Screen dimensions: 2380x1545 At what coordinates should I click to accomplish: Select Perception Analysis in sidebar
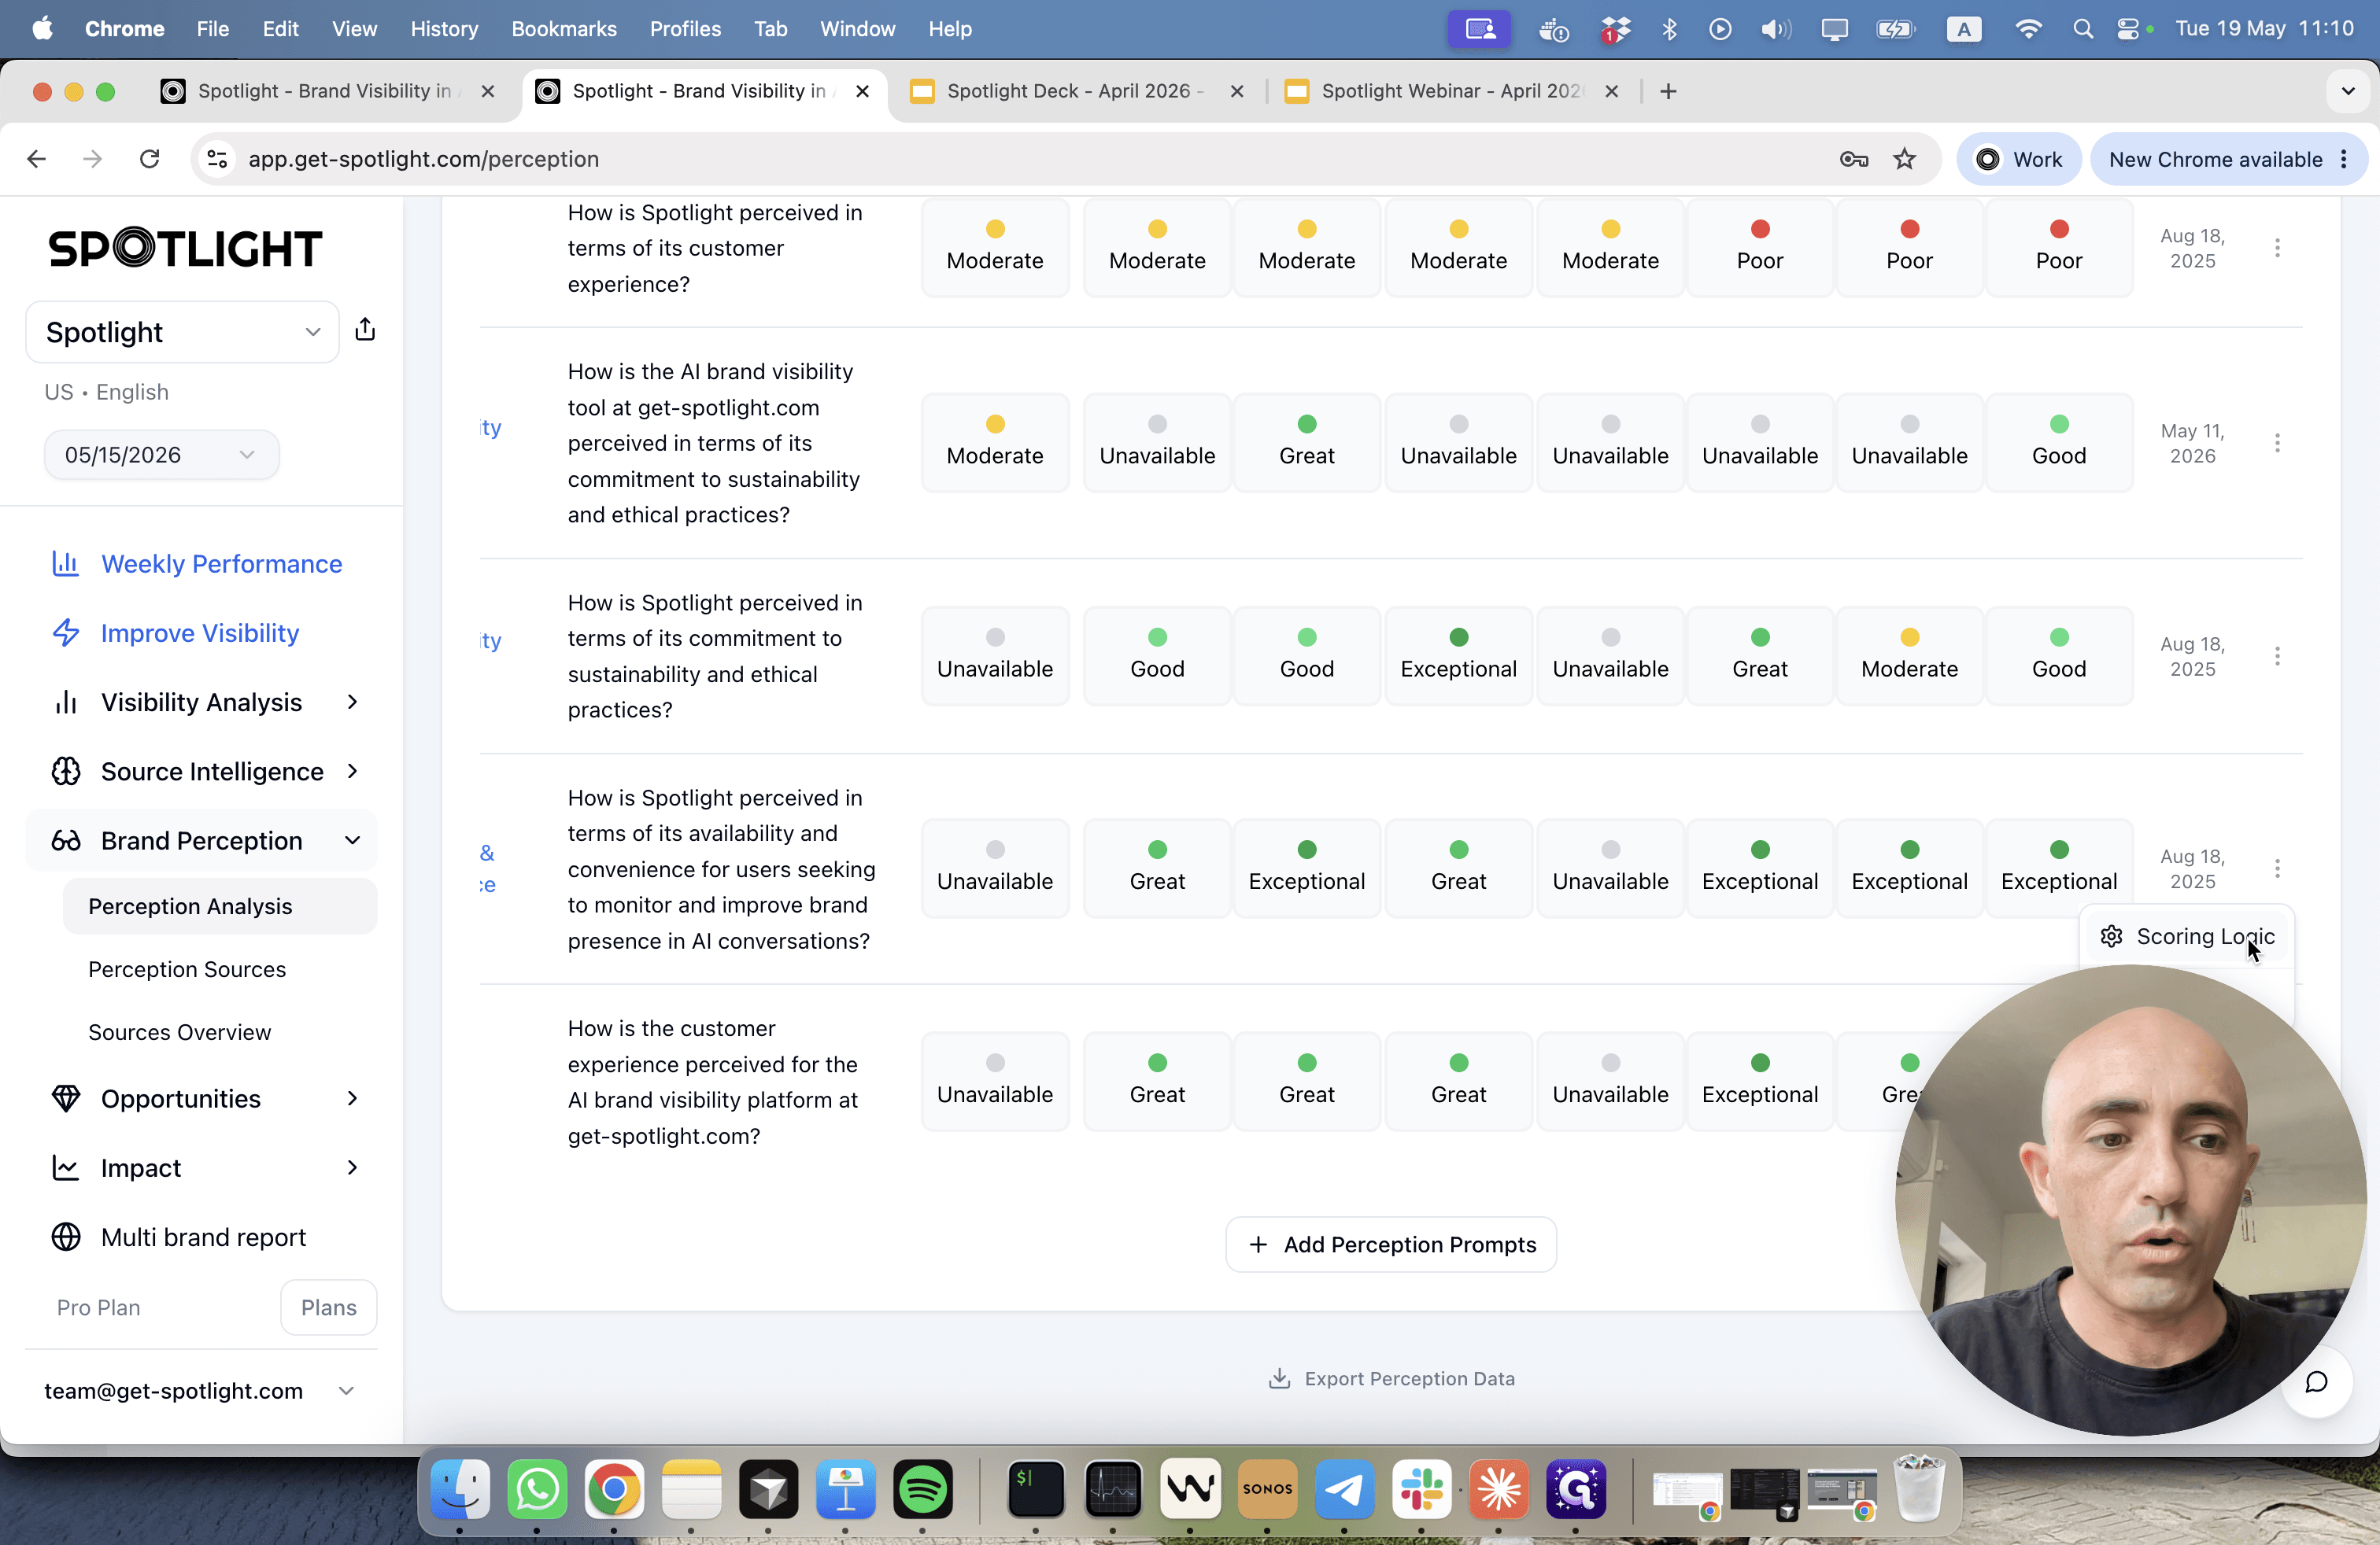220,906
